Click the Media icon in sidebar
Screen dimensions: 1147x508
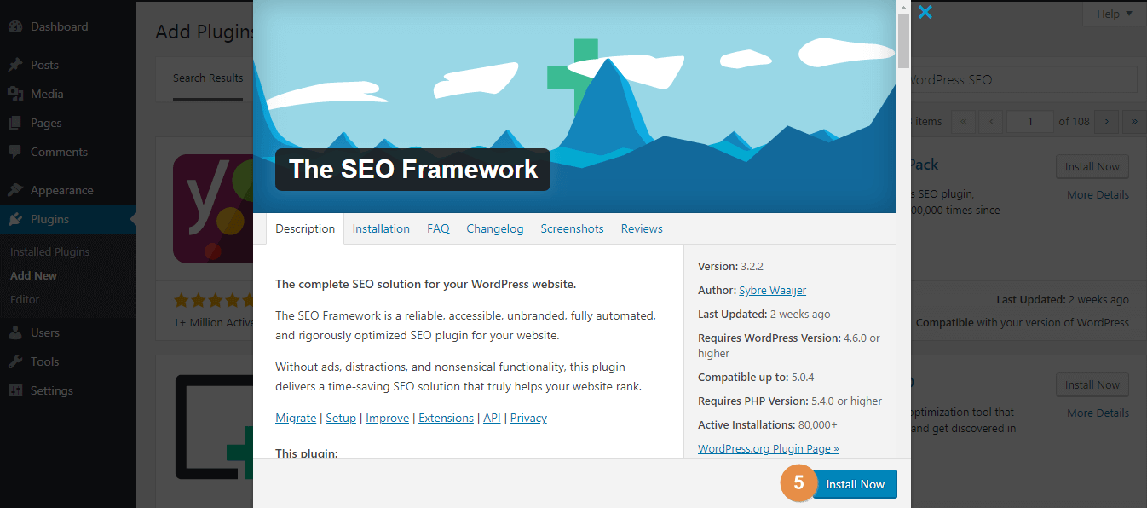(x=15, y=94)
